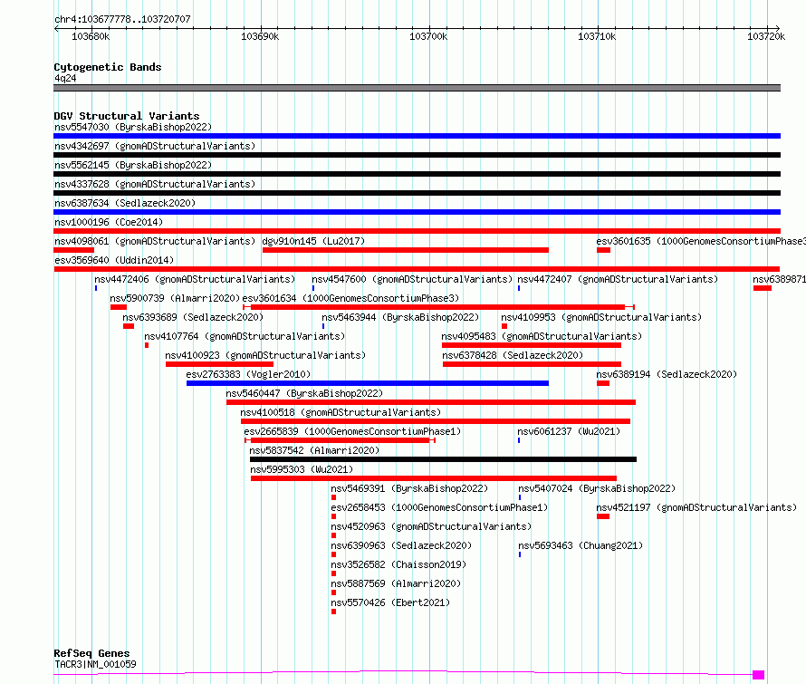Open nsv4100923 gnomAD variant label

click(265, 355)
